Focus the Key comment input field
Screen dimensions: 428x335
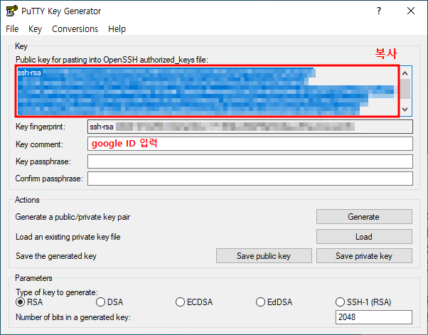coord(250,144)
